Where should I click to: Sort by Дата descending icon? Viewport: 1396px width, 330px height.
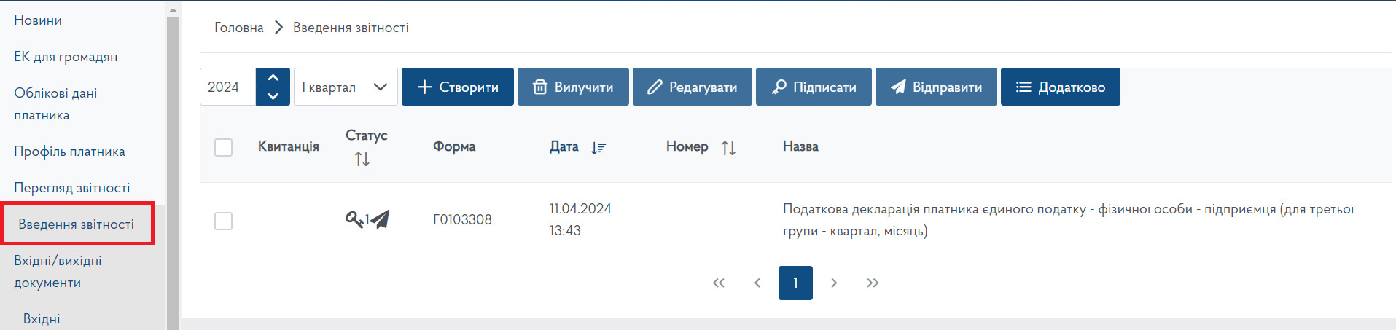pyautogui.click(x=598, y=148)
